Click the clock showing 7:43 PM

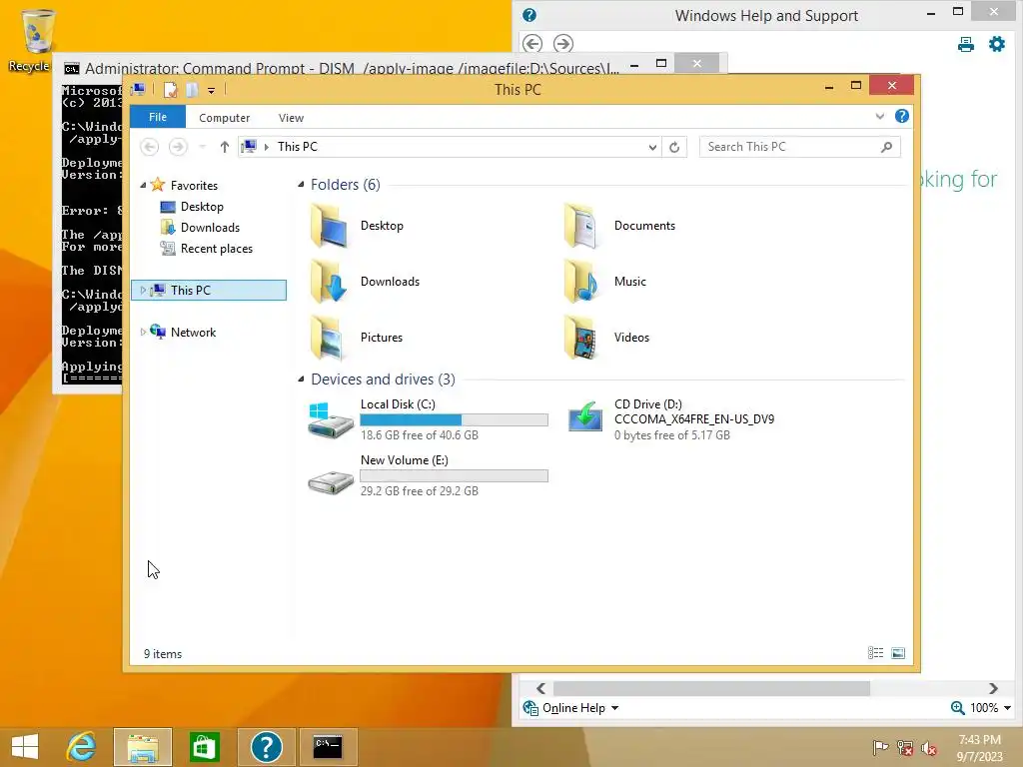coord(979,740)
